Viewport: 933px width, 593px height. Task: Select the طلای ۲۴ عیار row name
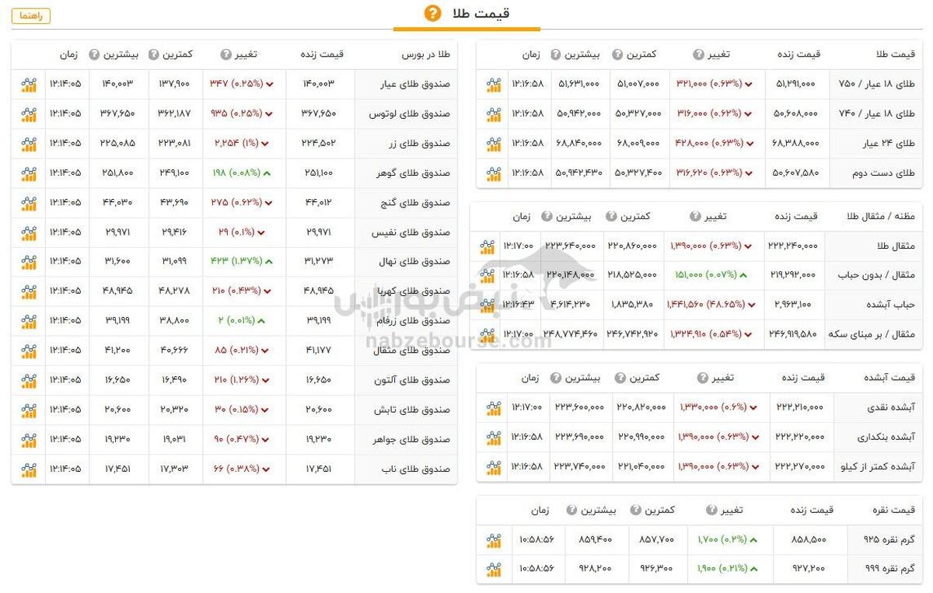pyautogui.click(x=887, y=144)
